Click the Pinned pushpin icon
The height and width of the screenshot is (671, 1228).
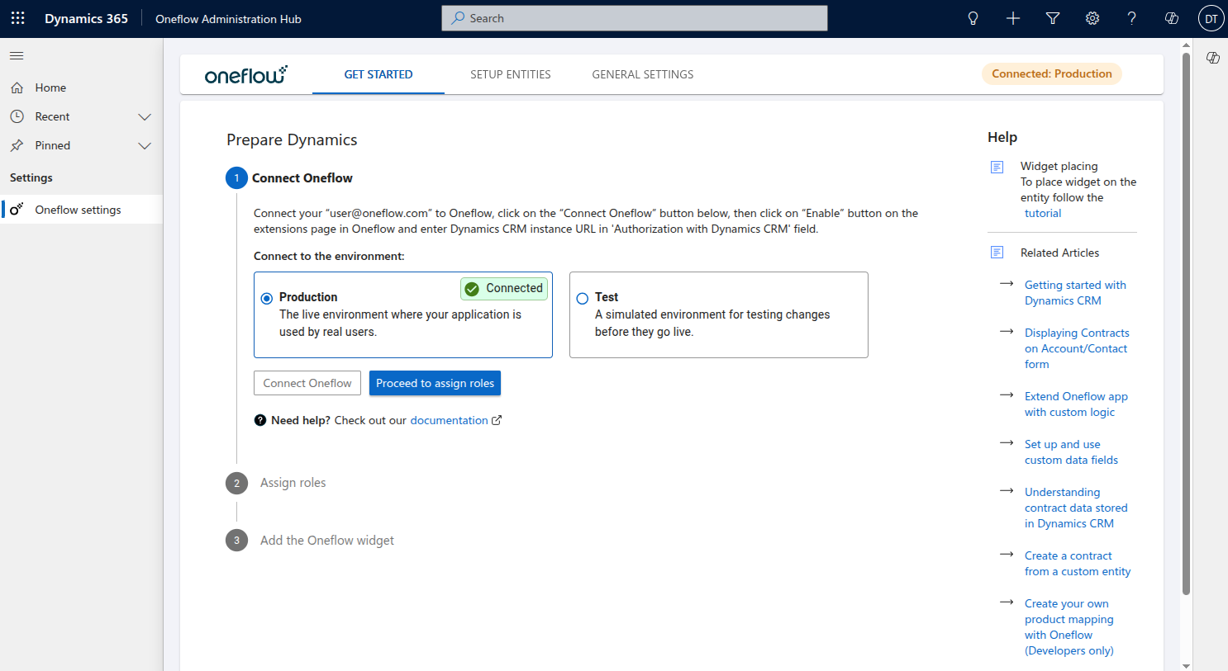coord(17,145)
